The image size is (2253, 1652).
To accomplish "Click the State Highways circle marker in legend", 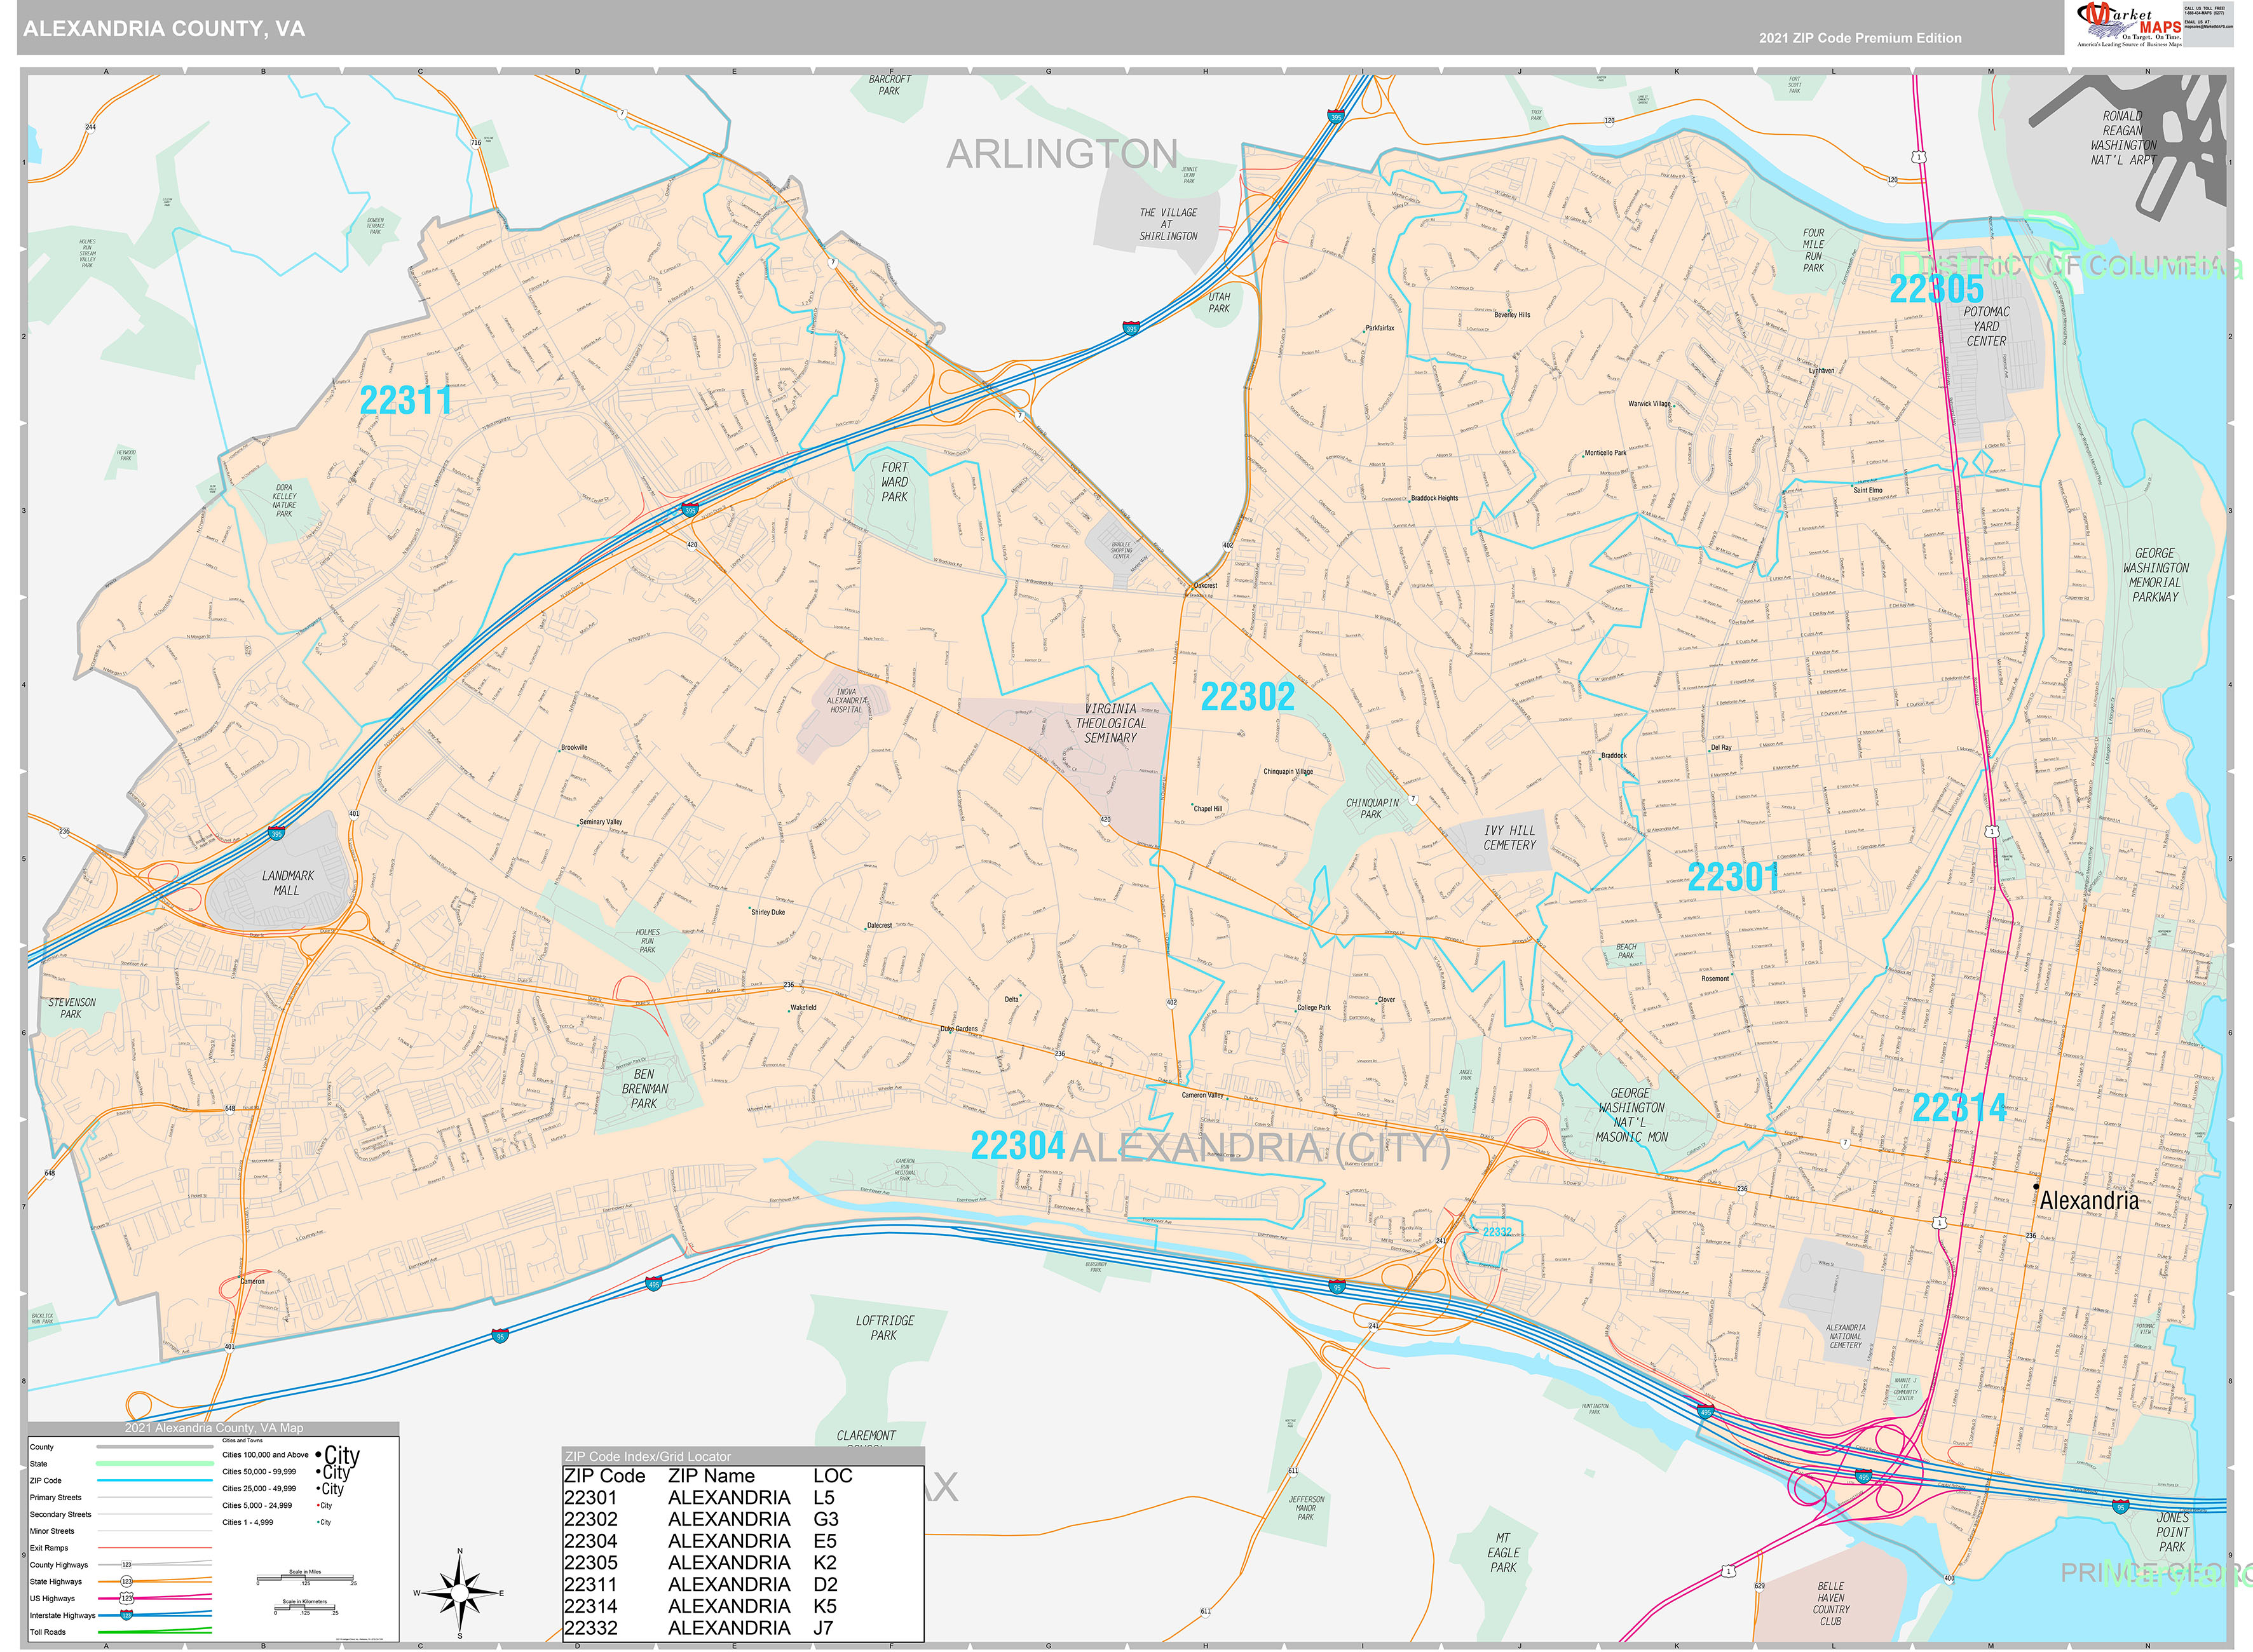I will (x=127, y=1582).
